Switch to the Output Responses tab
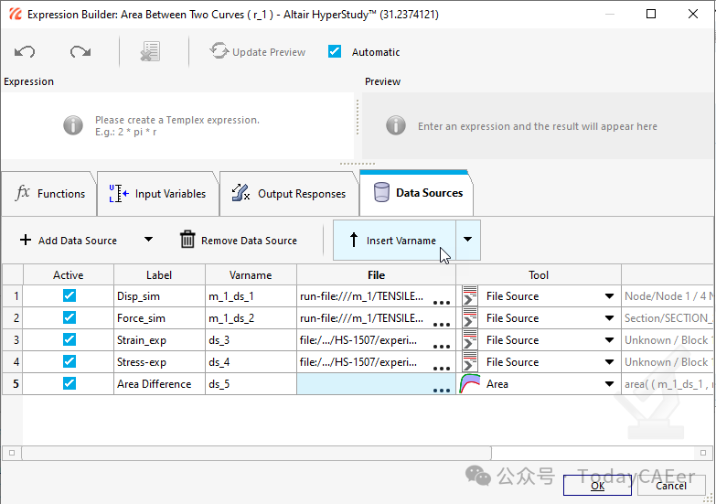Image resolution: width=716 pixels, height=504 pixels. pos(289,194)
